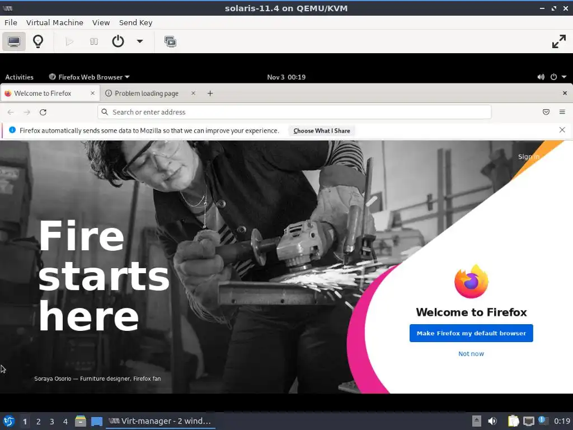This screenshot has width=573, height=430.
Task: Click Make Firefox my default browser
Action: tap(471, 333)
